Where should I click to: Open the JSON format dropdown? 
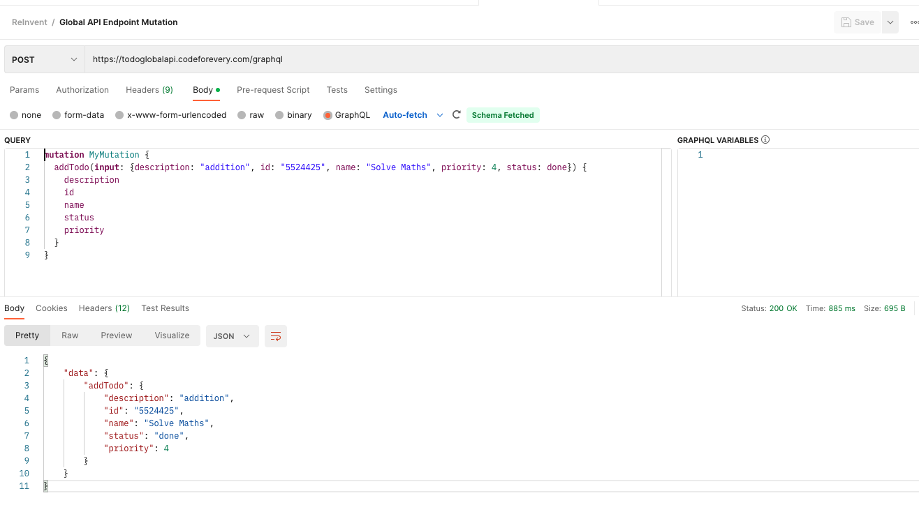coord(232,336)
